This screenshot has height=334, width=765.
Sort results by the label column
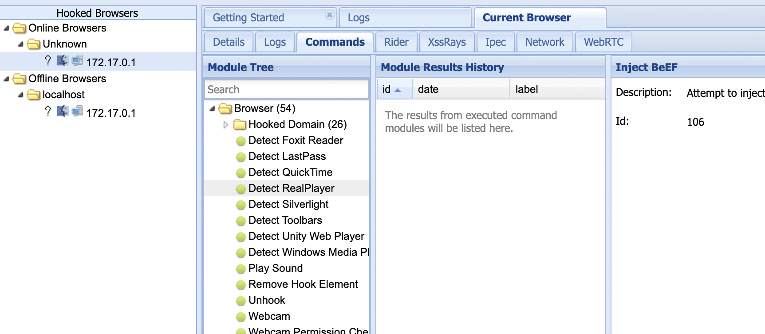coord(557,89)
